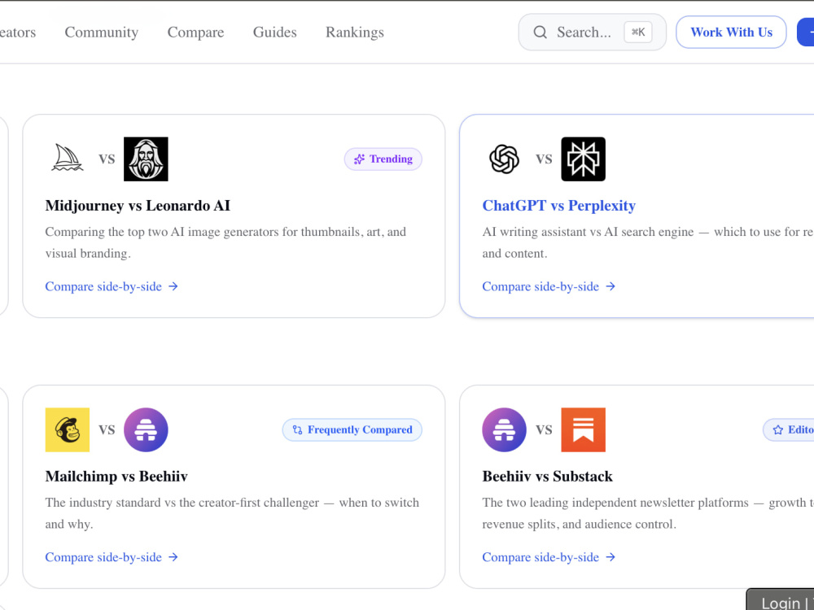This screenshot has height=610, width=814.
Task: Click text 'The two leading independent newsletter platforms'
Action: coord(615,503)
